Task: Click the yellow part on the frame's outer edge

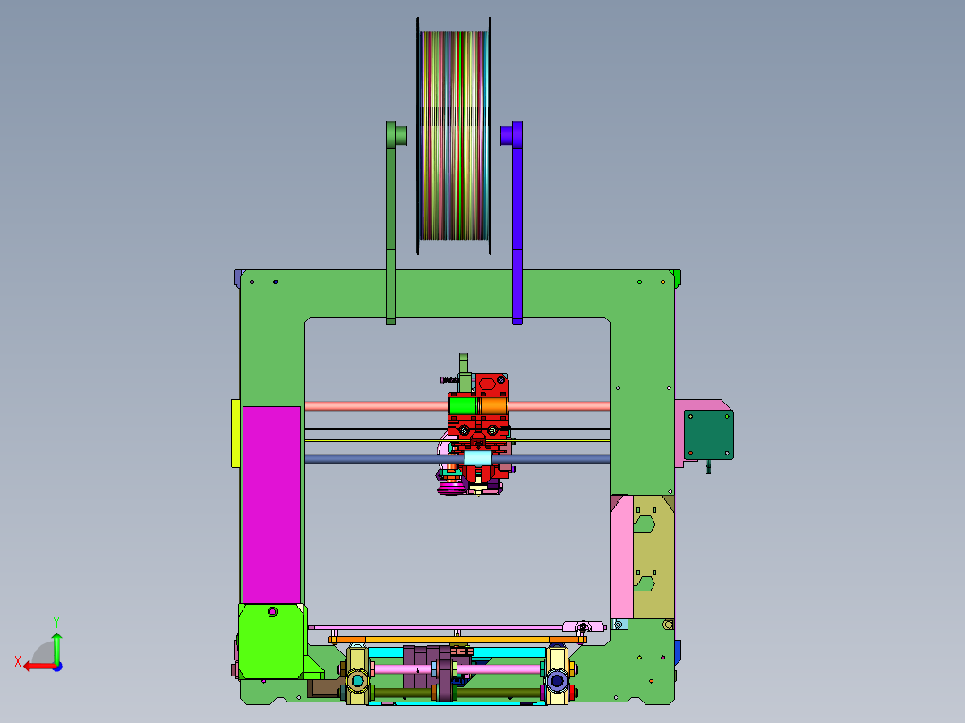Action: (x=235, y=433)
